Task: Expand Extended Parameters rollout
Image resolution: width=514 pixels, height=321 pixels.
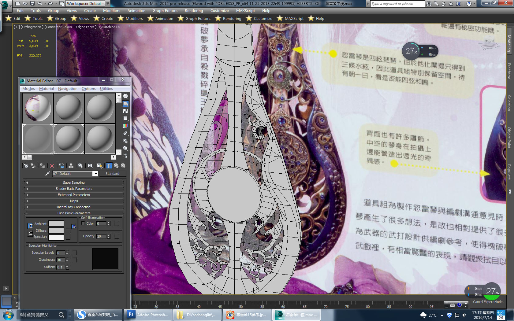Action: tap(74, 195)
